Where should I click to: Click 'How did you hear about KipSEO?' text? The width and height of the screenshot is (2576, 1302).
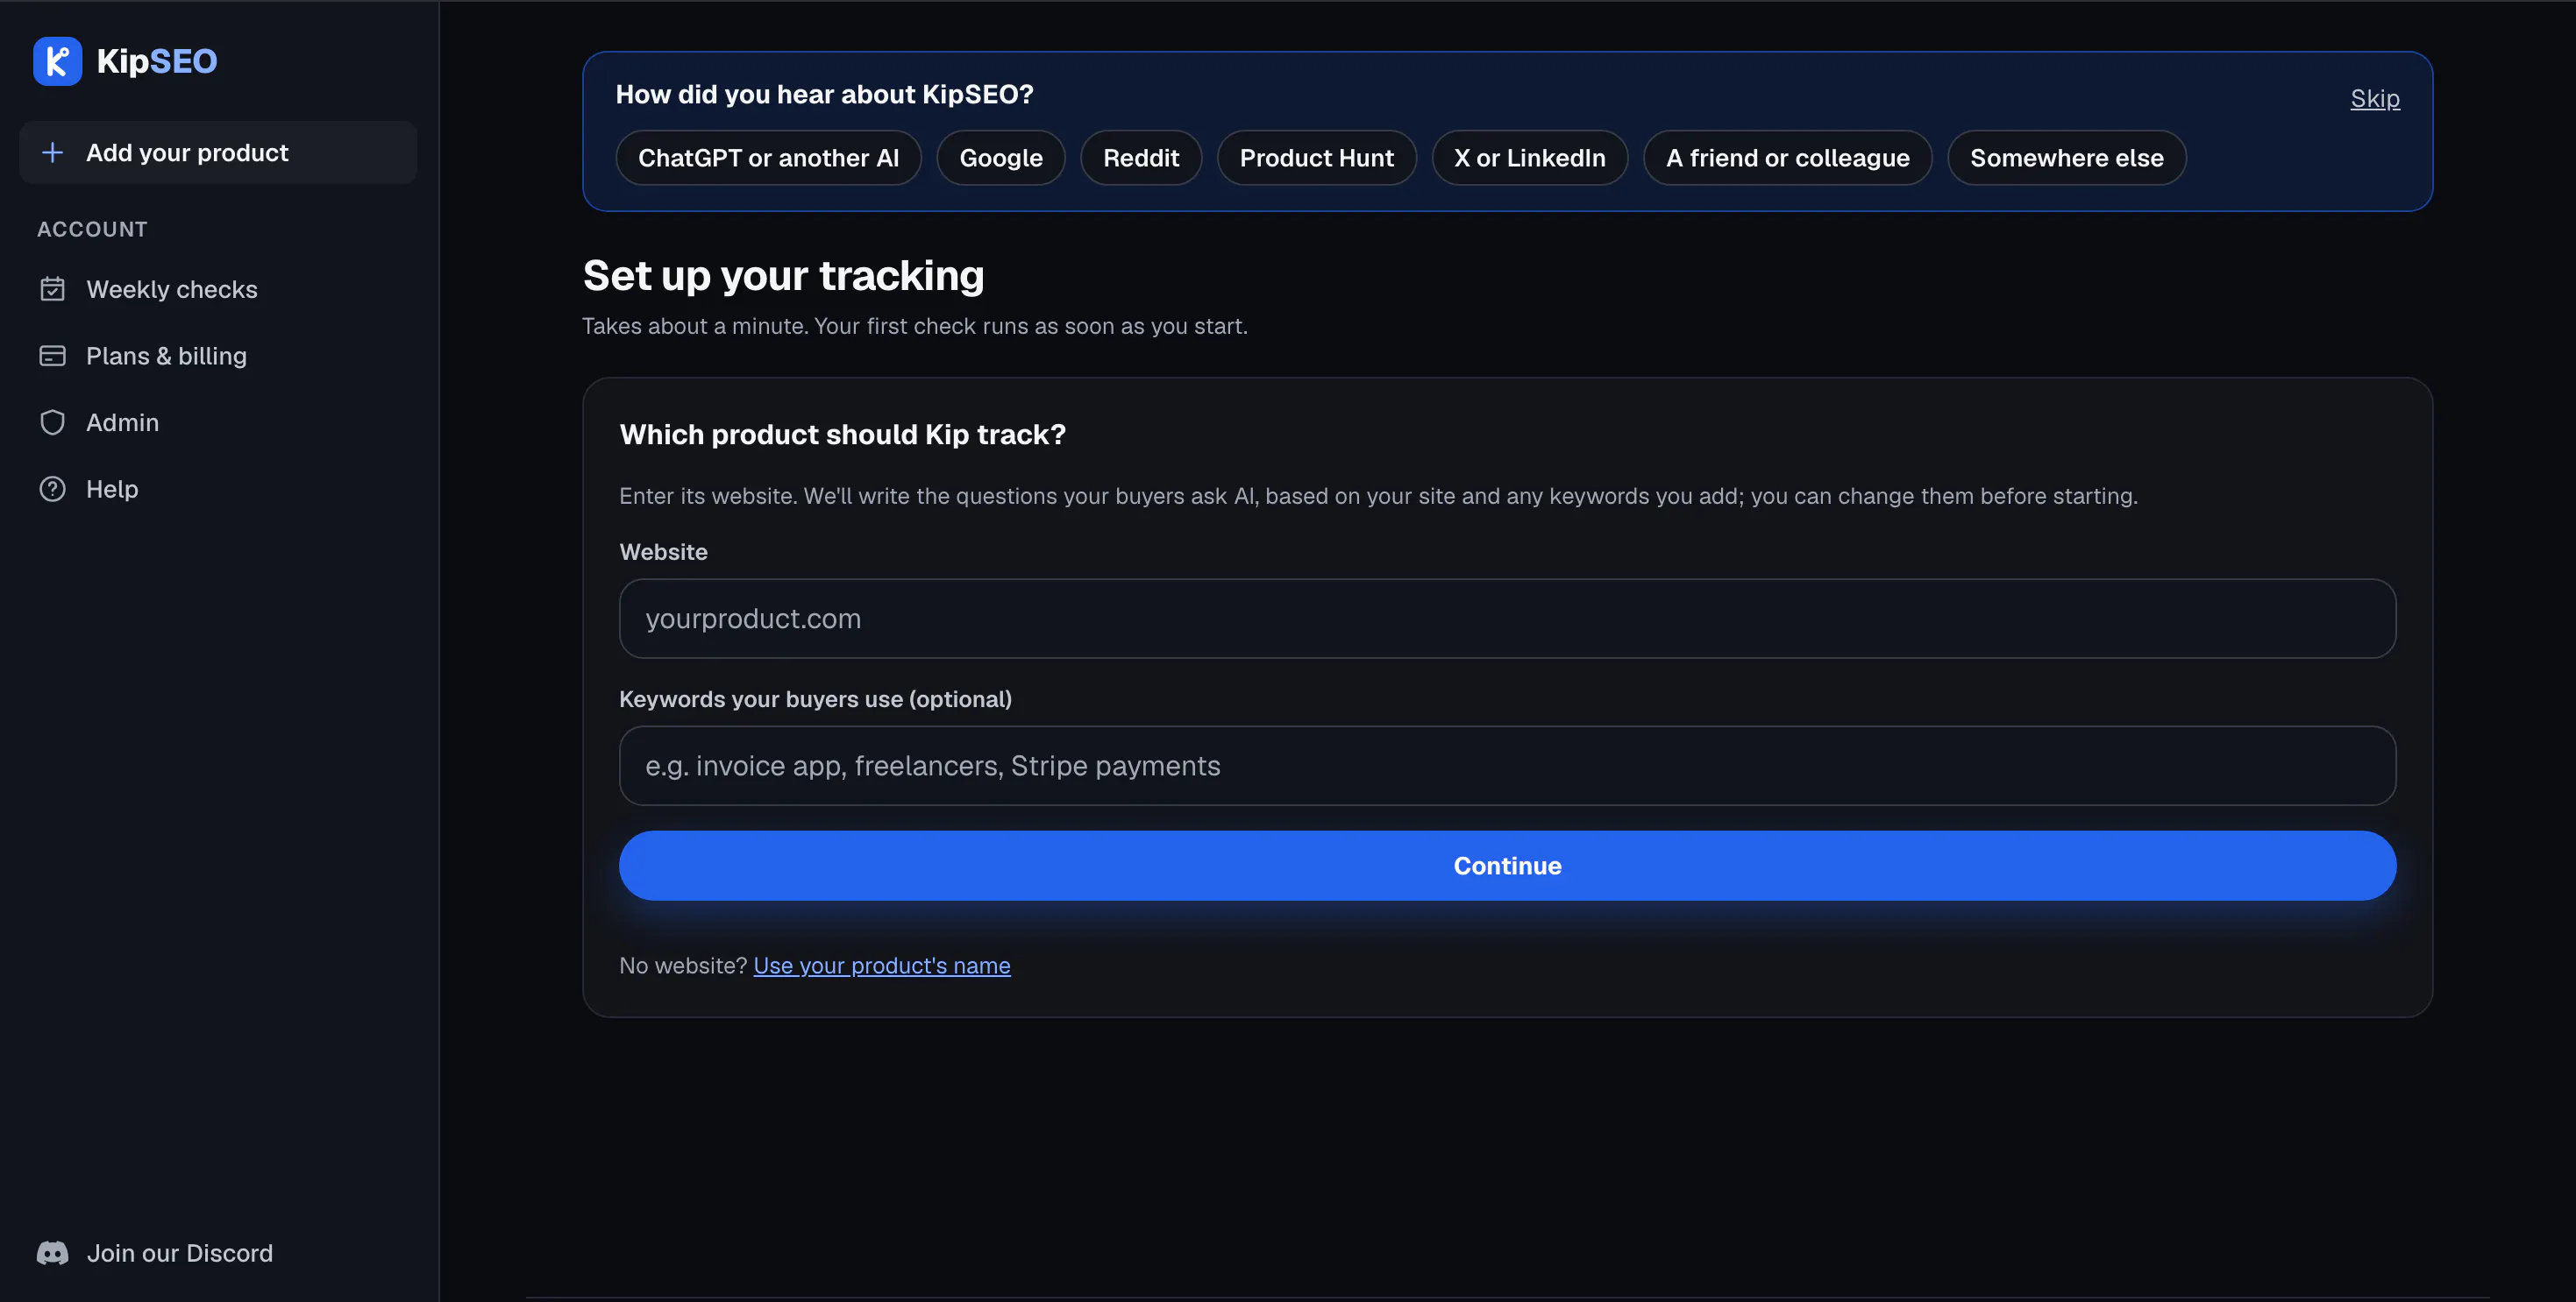click(x=825, y=94)
